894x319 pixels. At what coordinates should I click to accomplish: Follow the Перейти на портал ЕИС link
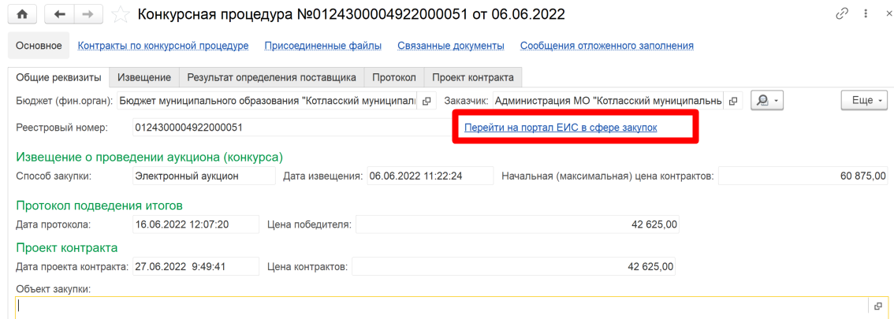[561, 127]
